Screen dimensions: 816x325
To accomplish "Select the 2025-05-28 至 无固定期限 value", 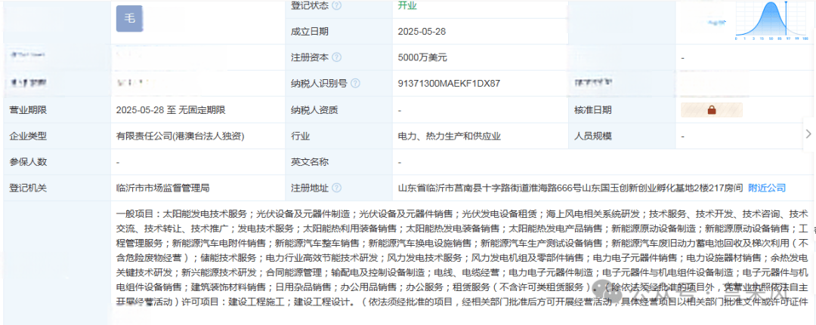I will point(171,110).
